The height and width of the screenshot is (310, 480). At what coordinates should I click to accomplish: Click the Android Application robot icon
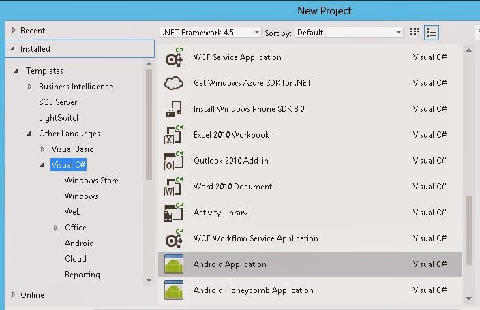point(174,264)
